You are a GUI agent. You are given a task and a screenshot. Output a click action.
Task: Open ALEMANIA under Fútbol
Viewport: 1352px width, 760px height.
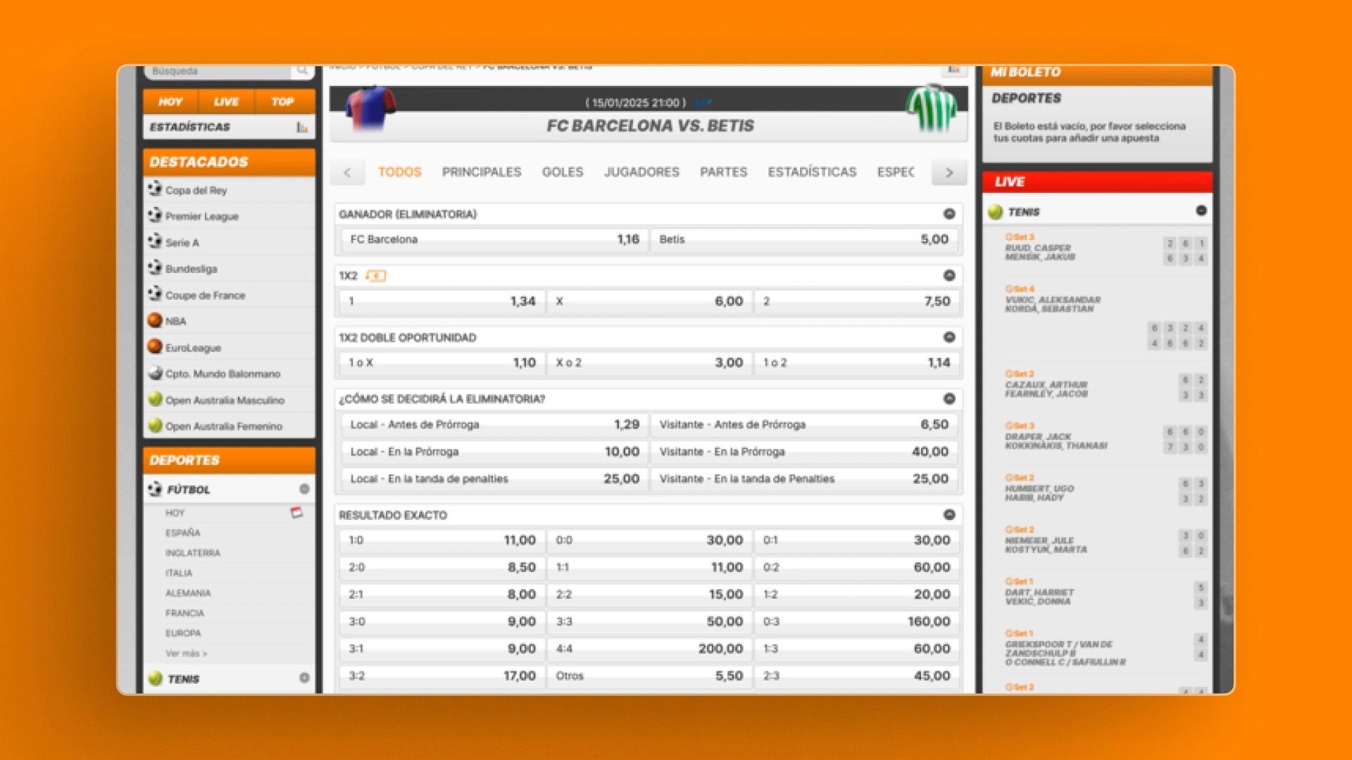click(x=188, y=593)
